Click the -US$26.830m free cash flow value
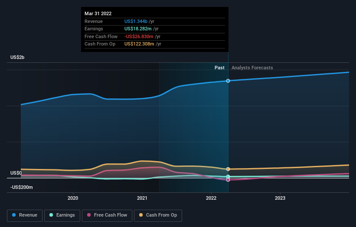The width and height of the screenshot is (356, 227). coord(139,36)
